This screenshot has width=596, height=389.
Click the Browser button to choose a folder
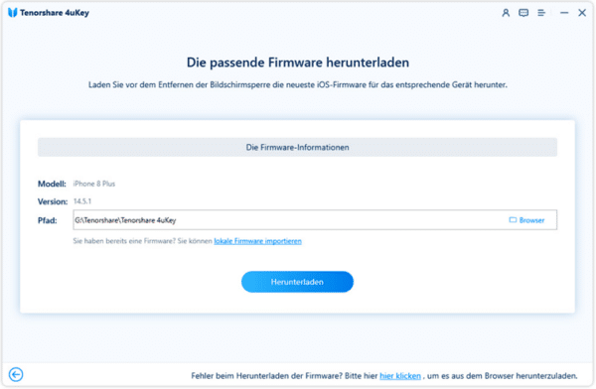tap(526, 220)
